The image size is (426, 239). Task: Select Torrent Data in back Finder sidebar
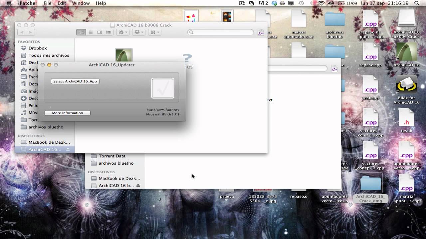pyautogui.click(x=112, y=156)
